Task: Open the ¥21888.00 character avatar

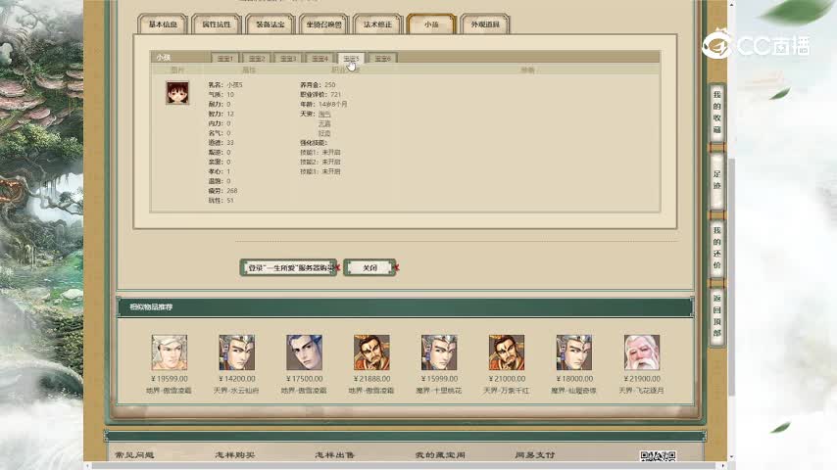Action: (371, 352)
